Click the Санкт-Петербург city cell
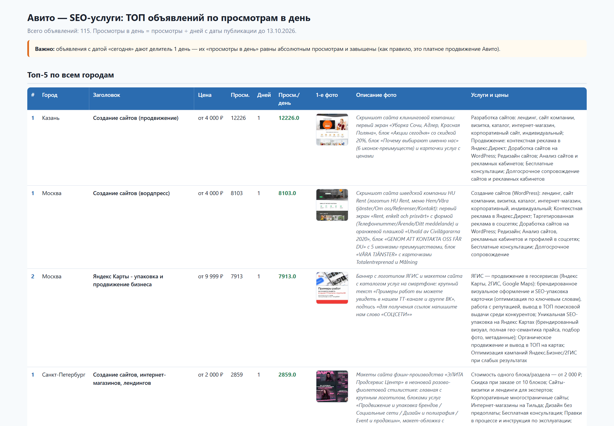This screenshot has height=426, width=614. coord(64,375)
